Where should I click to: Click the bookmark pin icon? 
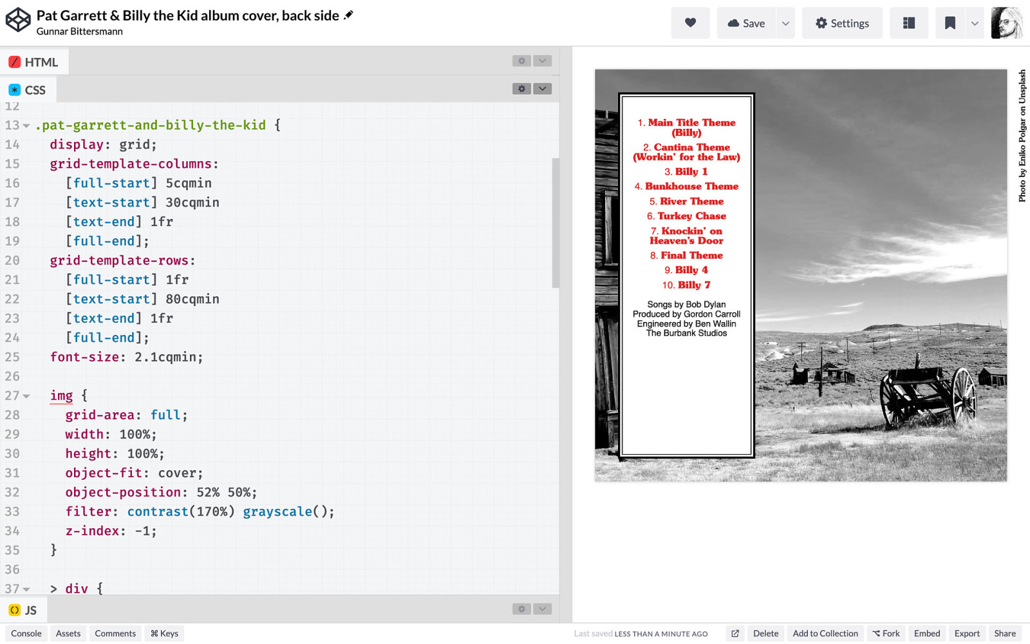click(950, 23)
